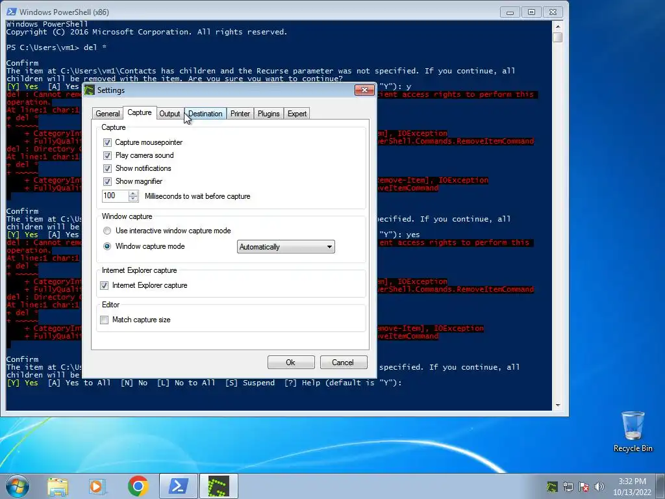Switch to the Destination tab
665x499 pixels.
pyautogui.click(x=205, y=114)
